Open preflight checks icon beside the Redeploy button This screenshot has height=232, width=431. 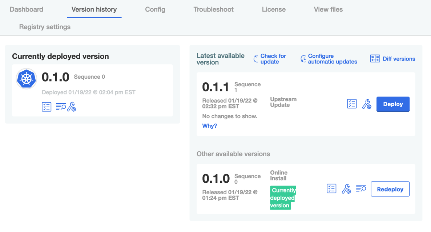(331, 189)
